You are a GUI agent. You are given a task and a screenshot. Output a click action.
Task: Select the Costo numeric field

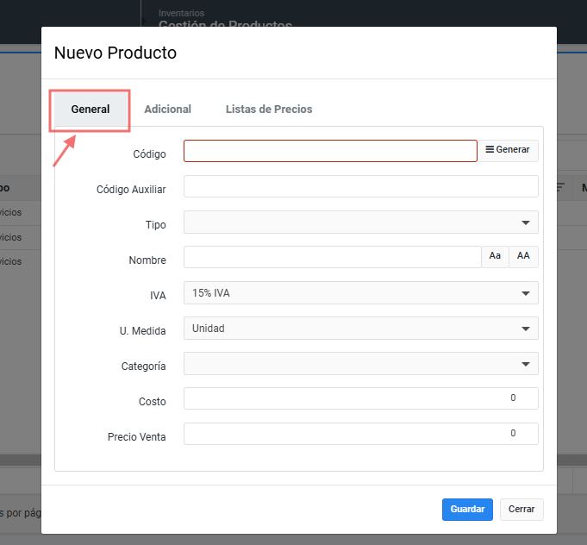pyautogui.click(x=360, y=398)
